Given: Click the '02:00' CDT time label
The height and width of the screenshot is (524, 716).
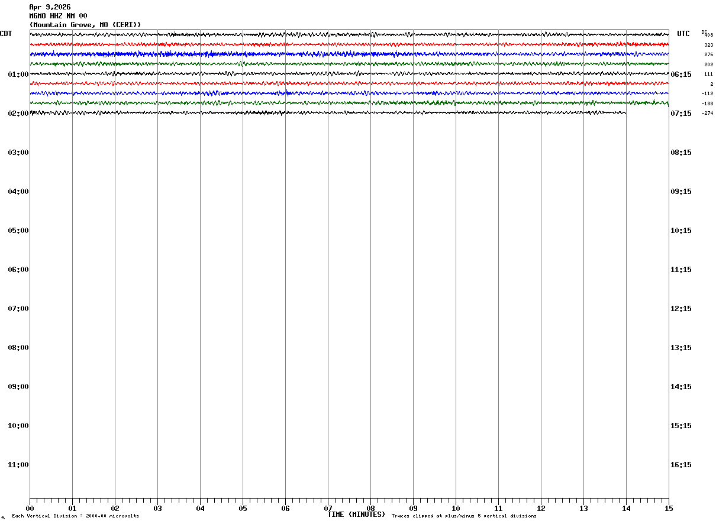Looking at the screenshot, I should click(18, 114).
